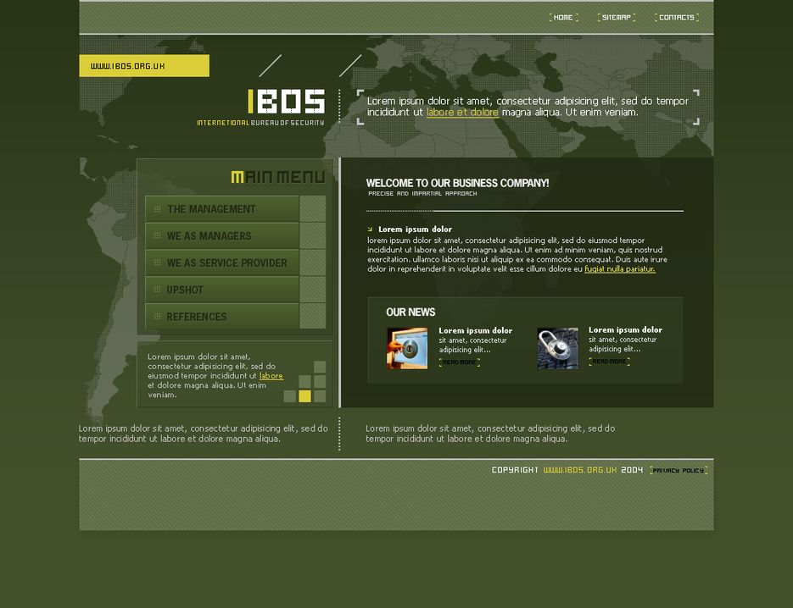Select We As Managers menu item
Screen dimensions: 793x608
click(222, 235)
